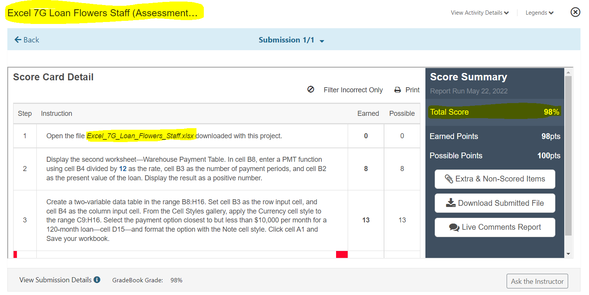Click the Earned column header

point(368,114)
